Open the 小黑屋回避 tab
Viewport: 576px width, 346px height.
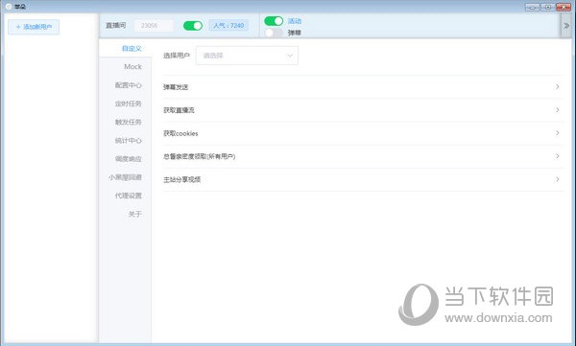[125, 177]
